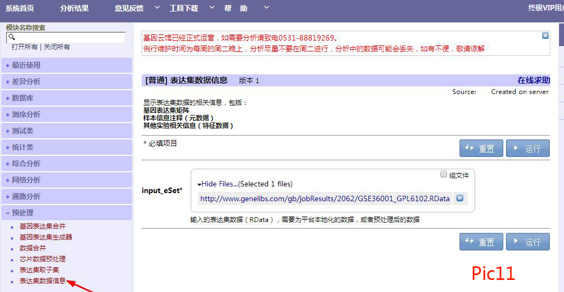The width and height of the screenshot is (564, 292).
Task: Expand the 差异分析 sidebar section
Action: click(26, 81)
